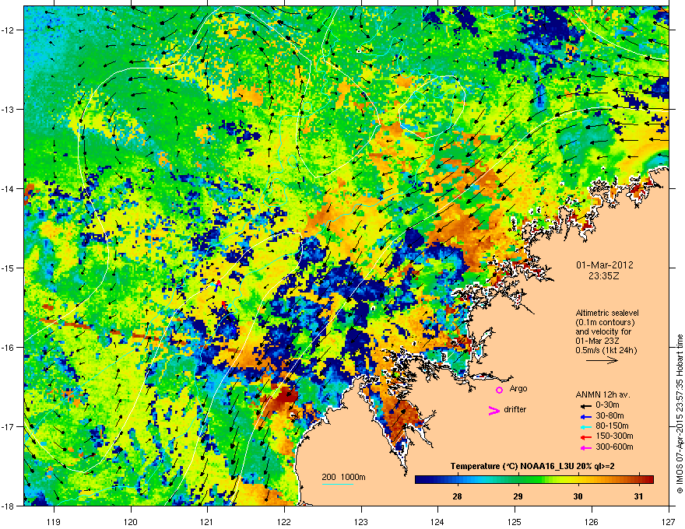685x529 pixels.
Task: Click the longitude axis label 127
Action: [669, 521]
